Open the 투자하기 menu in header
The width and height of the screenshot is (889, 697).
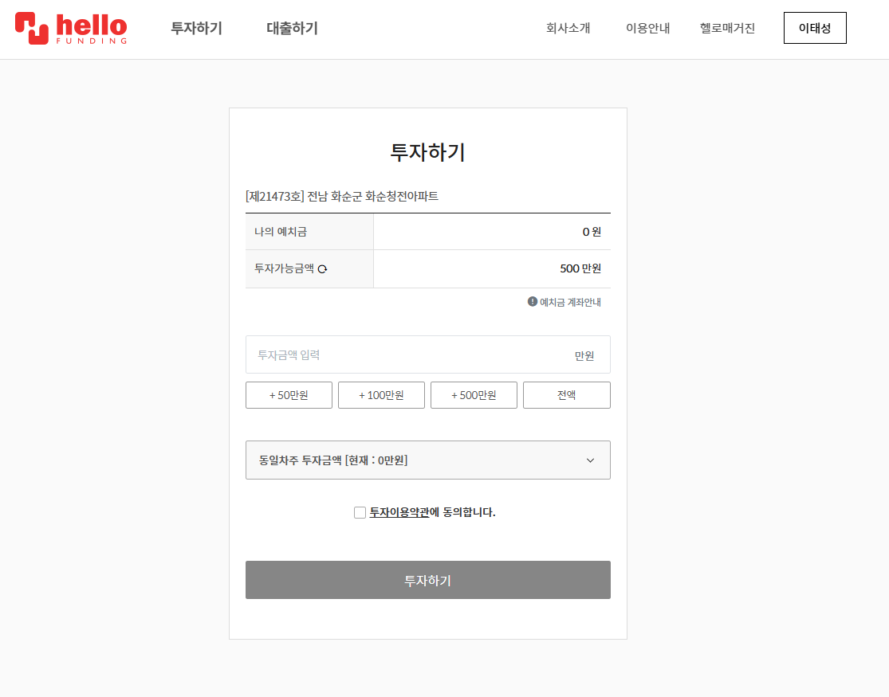coord(196,28)
